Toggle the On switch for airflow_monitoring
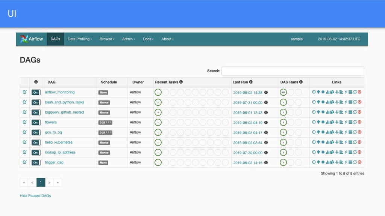The width and height of the screenshot is (385, 216). tap(36, 92)
